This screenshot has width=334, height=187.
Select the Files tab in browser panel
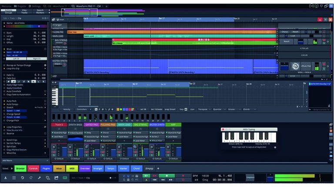[24, 10]
